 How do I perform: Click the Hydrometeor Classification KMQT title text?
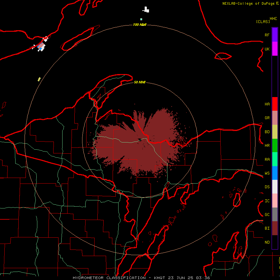(141, 278)
